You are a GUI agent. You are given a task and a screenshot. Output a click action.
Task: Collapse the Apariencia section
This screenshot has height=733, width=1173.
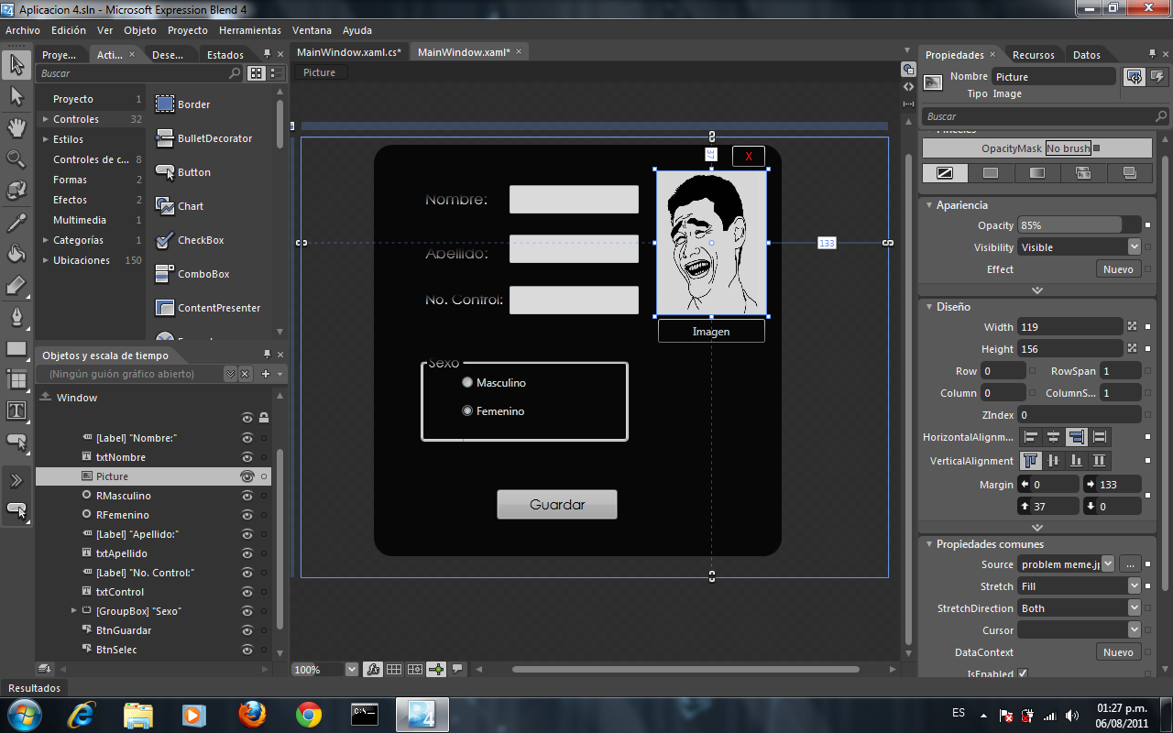[928, 205]
